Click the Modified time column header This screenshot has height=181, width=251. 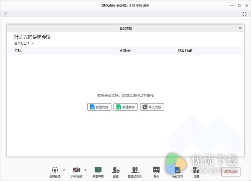click(185, 51)
